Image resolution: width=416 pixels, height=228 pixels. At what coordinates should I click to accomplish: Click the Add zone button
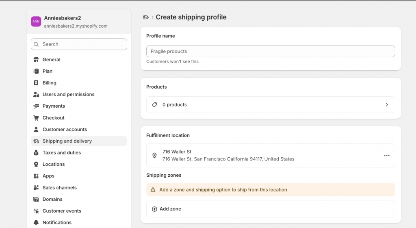coord(271,209)
